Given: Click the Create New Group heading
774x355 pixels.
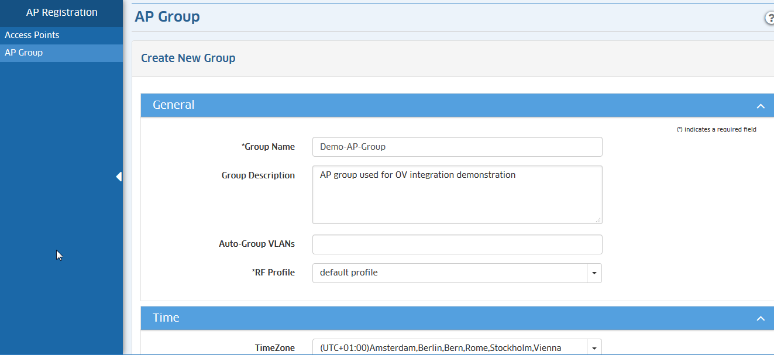Looking at the screenshot, I should (x=188, y=58).
